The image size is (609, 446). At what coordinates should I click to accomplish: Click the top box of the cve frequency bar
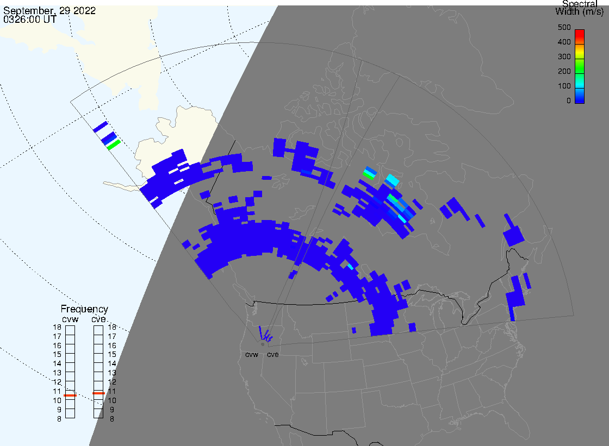[98, 330]
